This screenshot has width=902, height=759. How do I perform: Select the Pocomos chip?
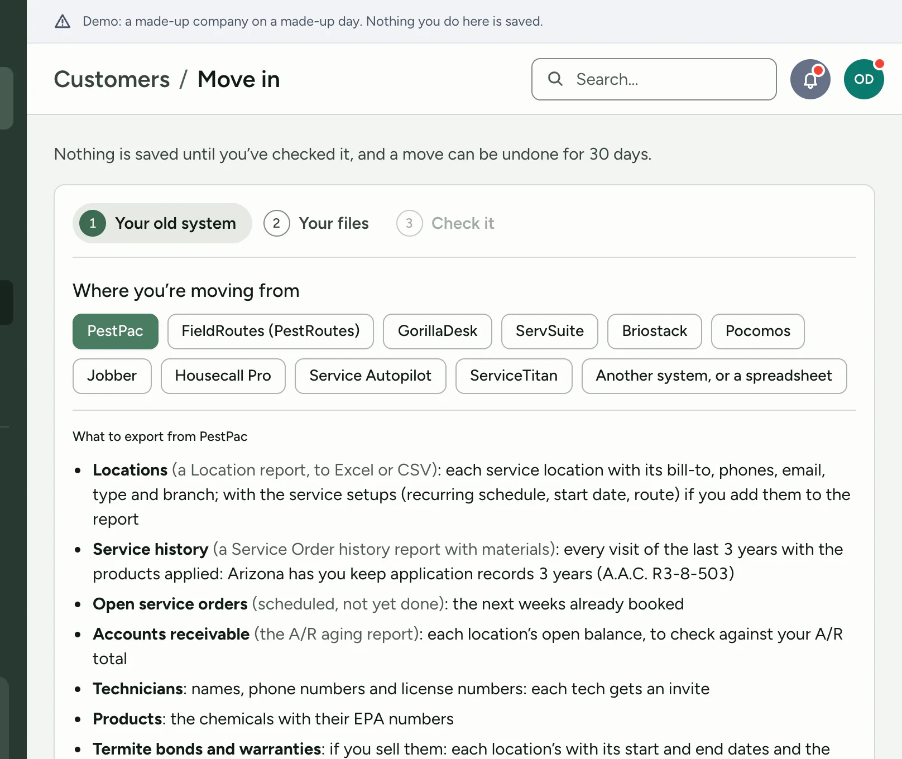pos(758,332)
